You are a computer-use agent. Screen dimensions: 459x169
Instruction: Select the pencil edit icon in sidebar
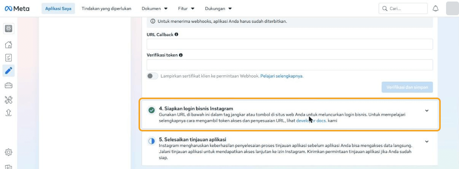(8, 71)
